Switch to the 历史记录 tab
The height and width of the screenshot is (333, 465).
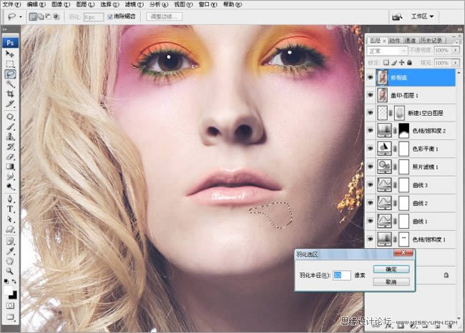pyautogui.click(x=432, y=41)
